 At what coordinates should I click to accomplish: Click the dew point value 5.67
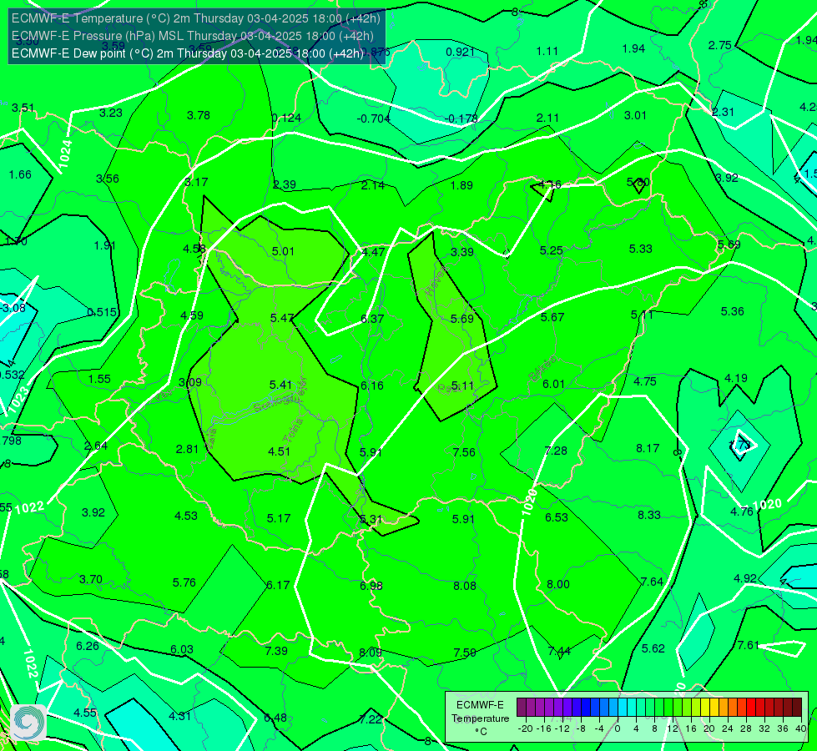[x=552, y=317]
